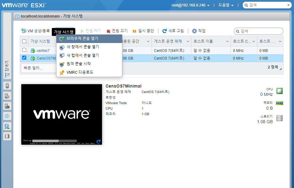This screenshot has width=294, height=188.
Task: Choose open console in new window
Action: click(89, 47)
